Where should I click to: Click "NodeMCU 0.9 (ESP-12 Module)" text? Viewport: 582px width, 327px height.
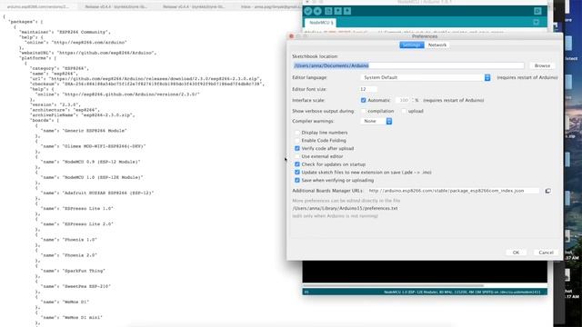pyautogui.click(x=101, y=162)
